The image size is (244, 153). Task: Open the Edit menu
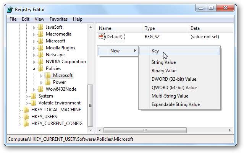coord(26,19)
